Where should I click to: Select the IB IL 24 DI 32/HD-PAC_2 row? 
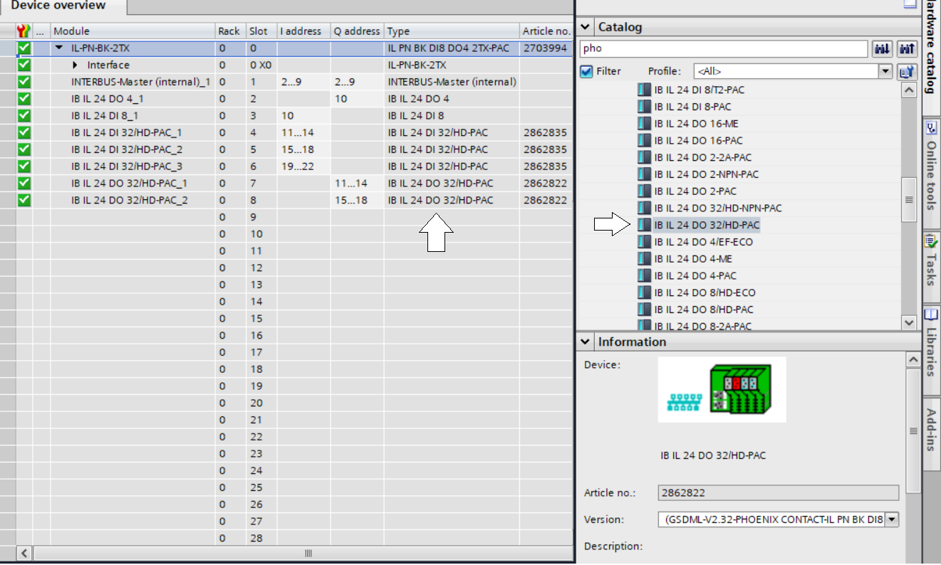pyautogui.click(x=285, y=149)
